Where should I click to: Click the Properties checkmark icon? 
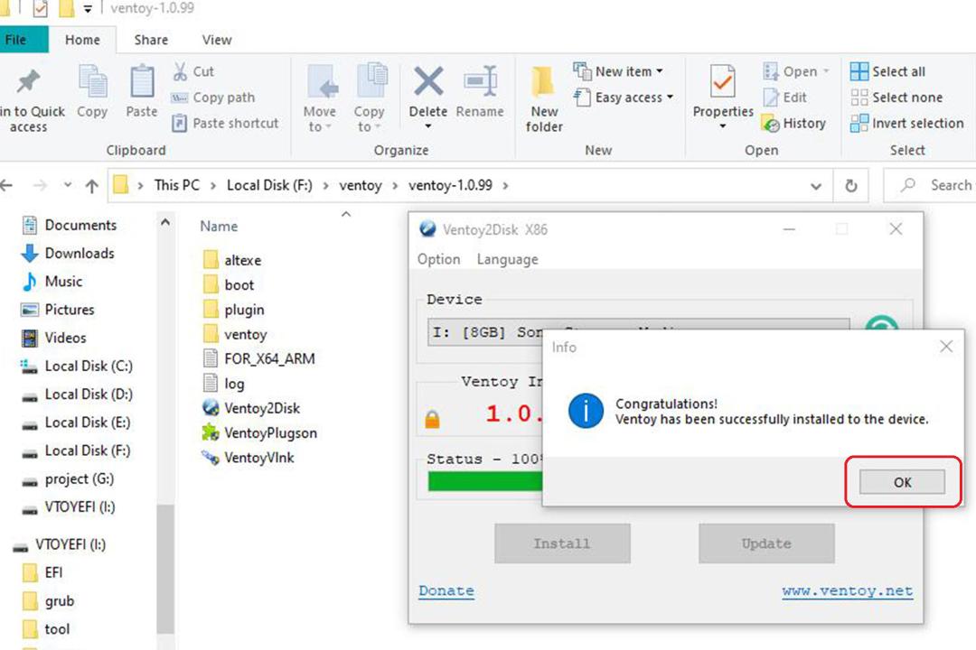(x=723, y=81)
